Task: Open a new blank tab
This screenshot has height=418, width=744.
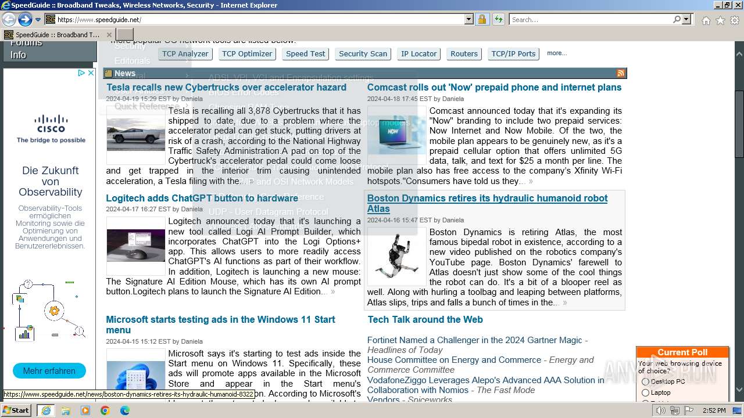Action: point(125,35)
